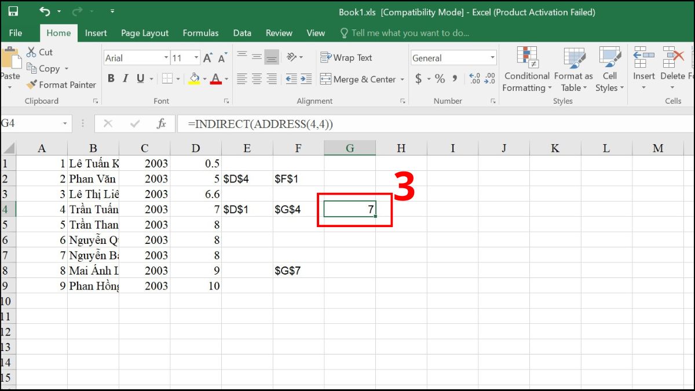
Task: Apply italic formatting
Action: [x=125, y=78]
